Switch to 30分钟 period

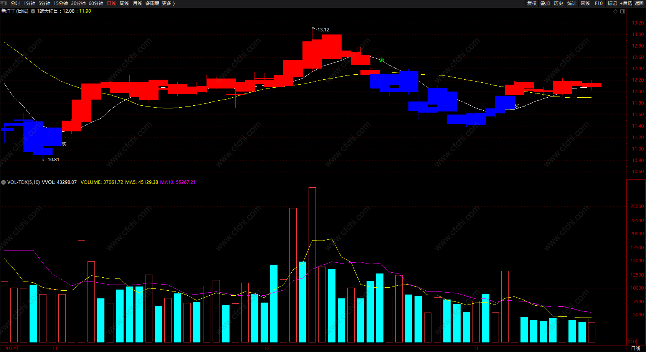tap(78, 3)
